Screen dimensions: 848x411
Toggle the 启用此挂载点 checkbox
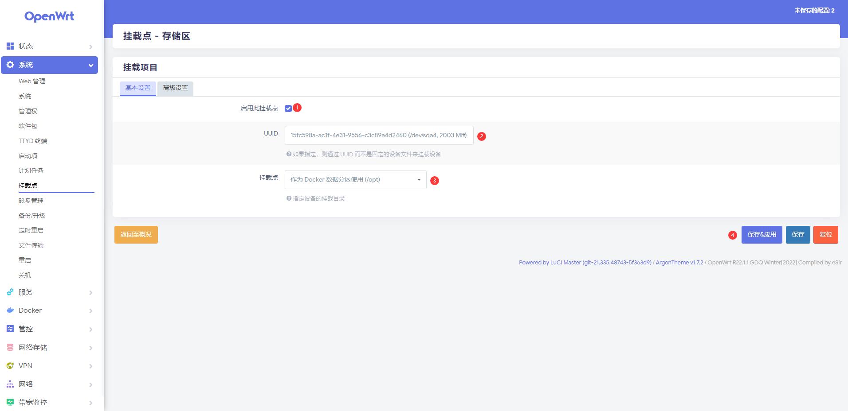click(x=288, y=109)
